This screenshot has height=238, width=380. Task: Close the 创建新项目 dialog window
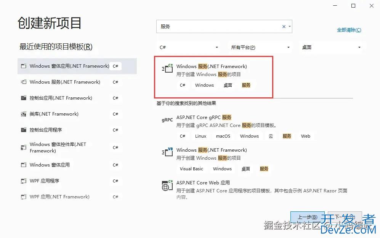pos(372,6)
